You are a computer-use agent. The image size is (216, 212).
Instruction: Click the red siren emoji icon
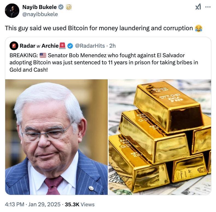click(62, 46)
